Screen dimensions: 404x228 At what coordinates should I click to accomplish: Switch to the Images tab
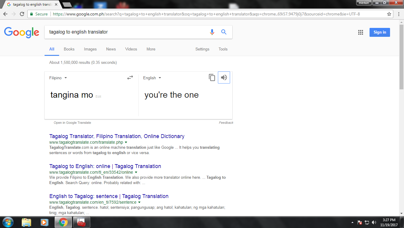90,49
